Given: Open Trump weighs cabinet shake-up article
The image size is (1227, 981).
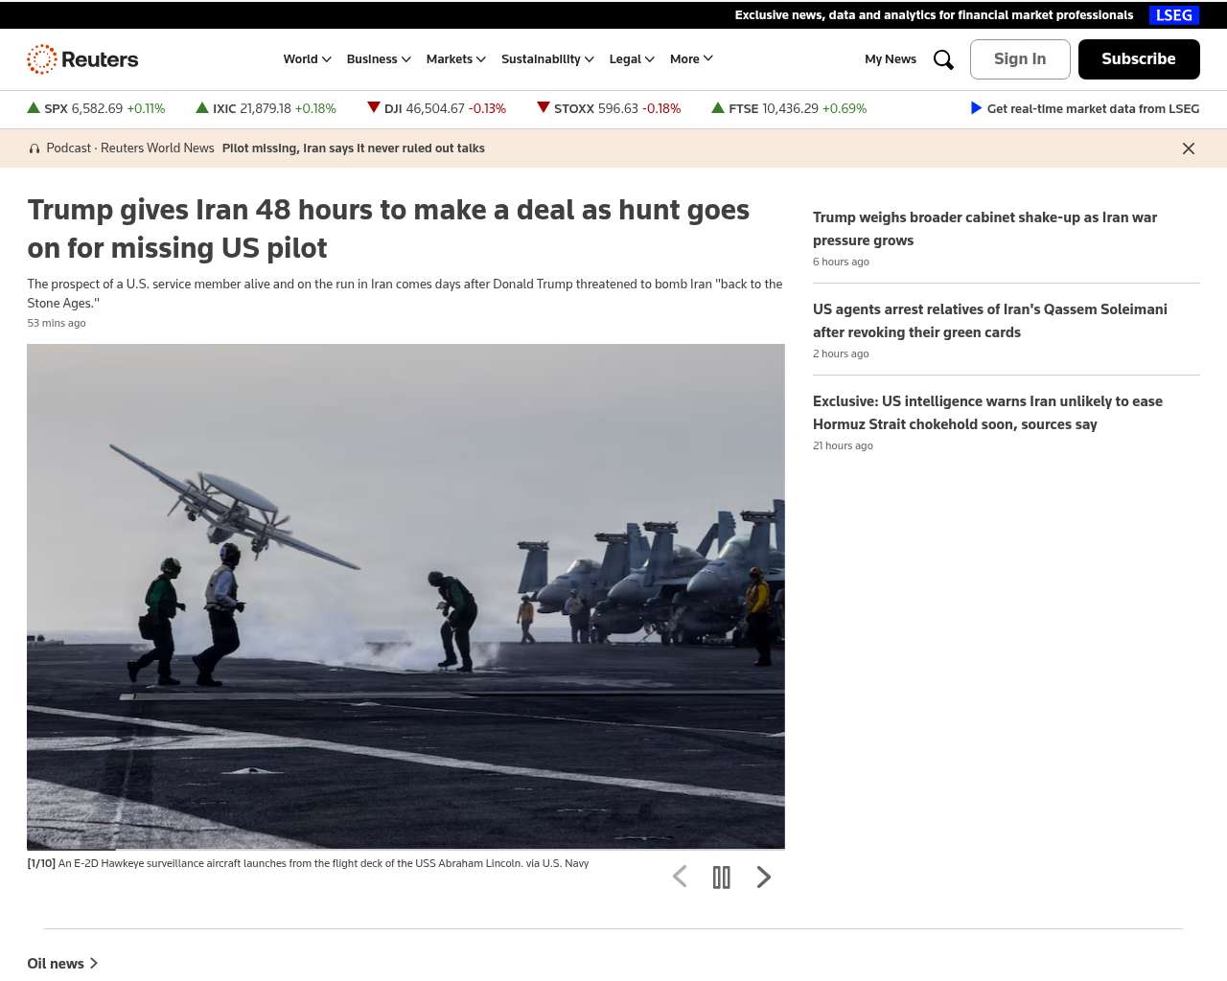Looking at the screenshot, I should tap(984, 229).
